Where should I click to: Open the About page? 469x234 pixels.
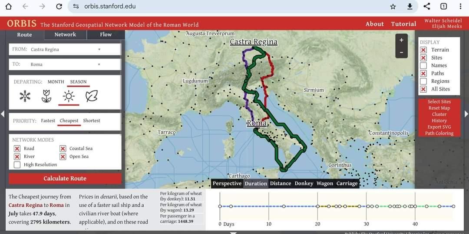pos(374,24)
